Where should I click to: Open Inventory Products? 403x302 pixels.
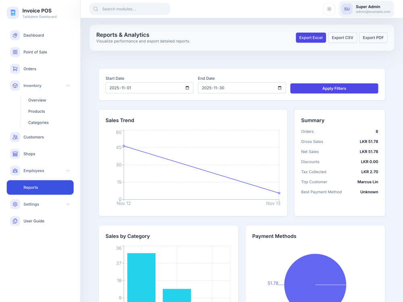(37, 112)
